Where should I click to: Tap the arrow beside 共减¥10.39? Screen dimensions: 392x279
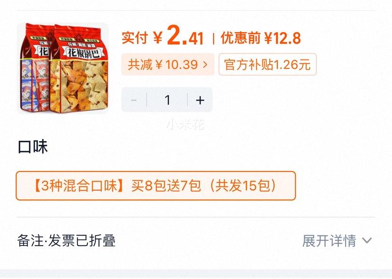point(205,65)
